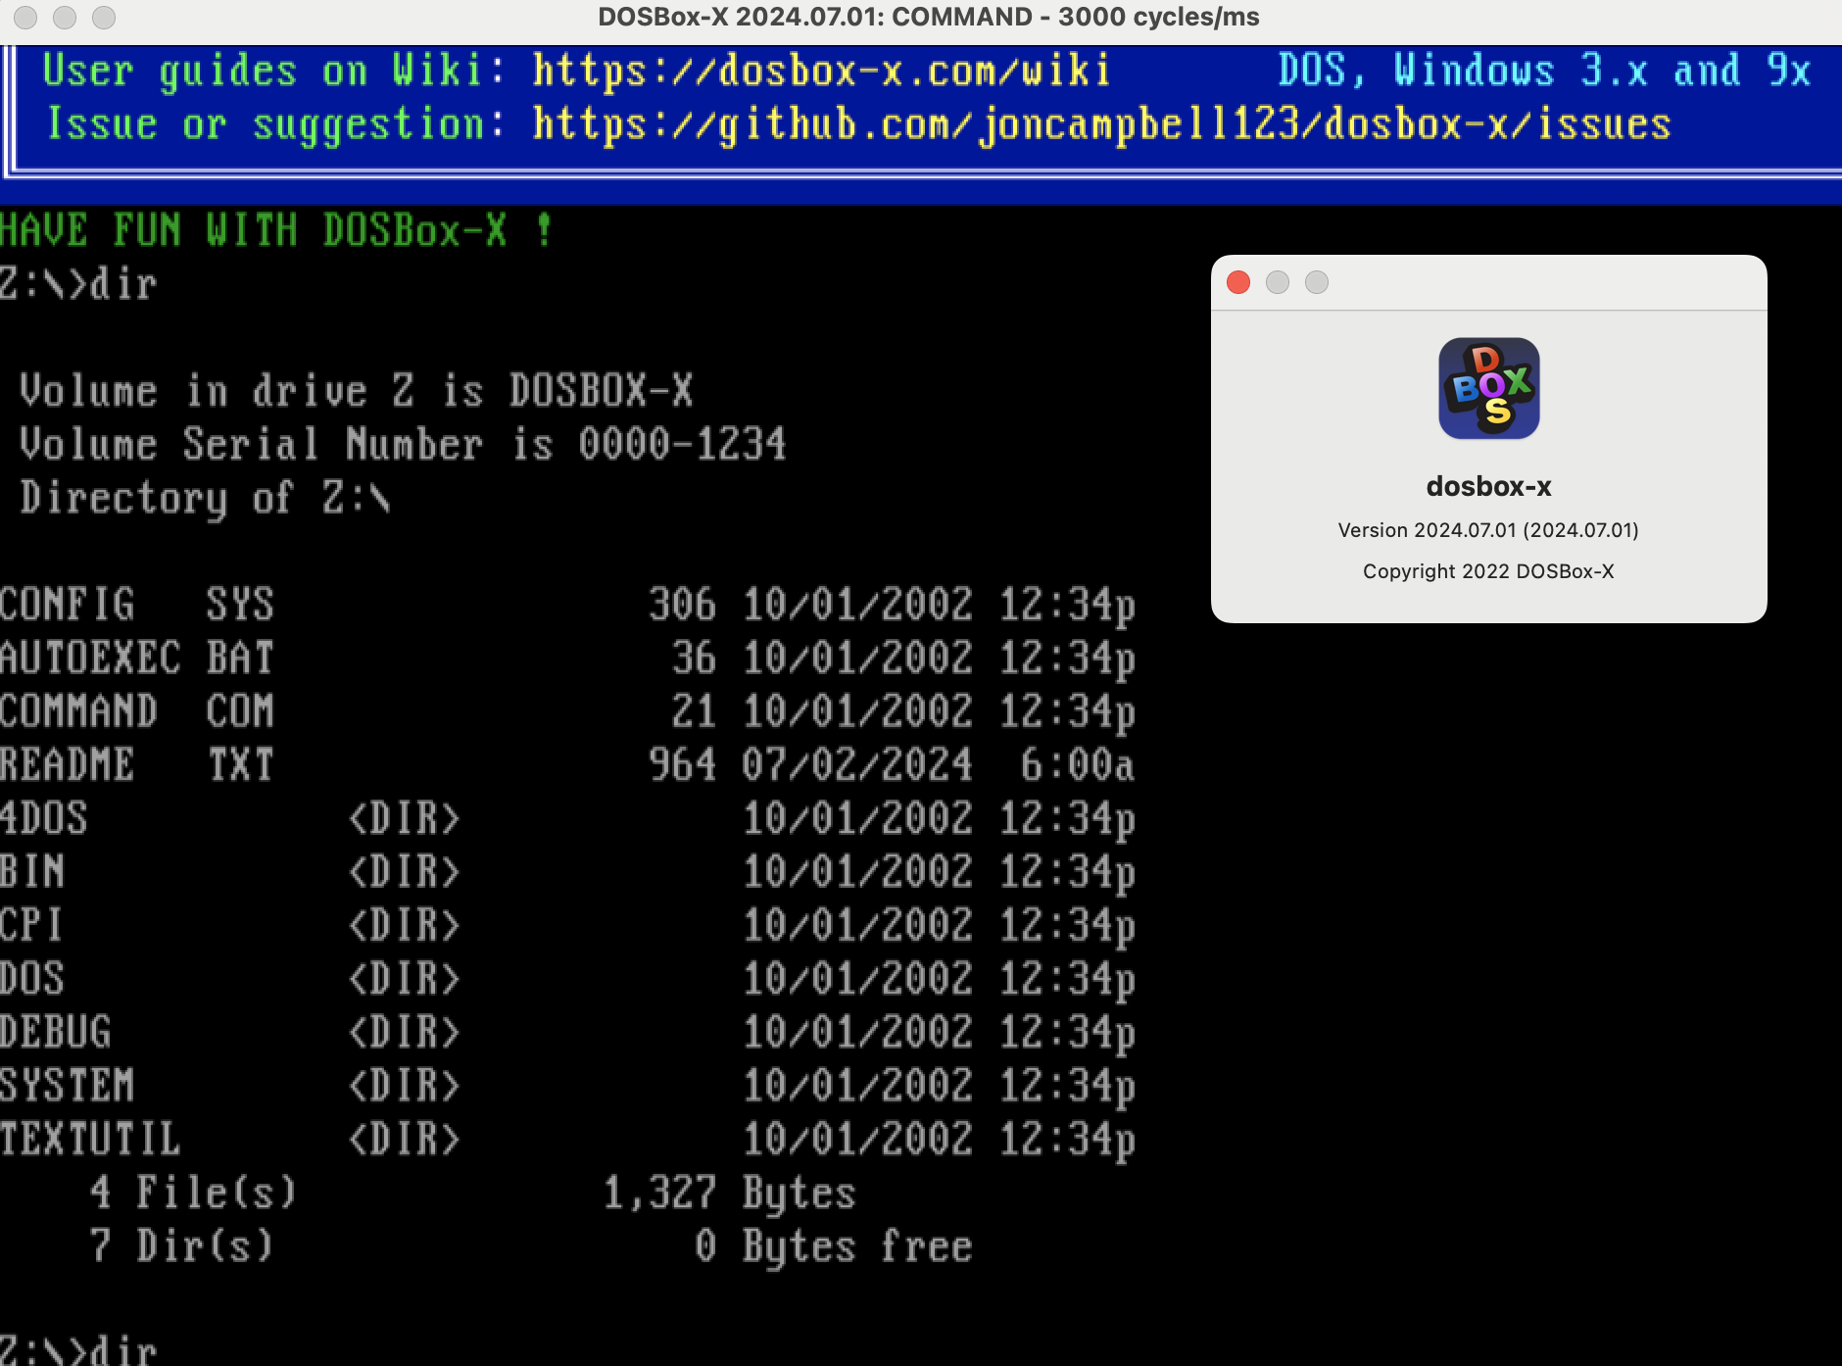This screenshot has height=1366, width=1842.
Task: Click the 'Copyright 2022 DOSBox-X' text
Action: [x=1488, y=571]
